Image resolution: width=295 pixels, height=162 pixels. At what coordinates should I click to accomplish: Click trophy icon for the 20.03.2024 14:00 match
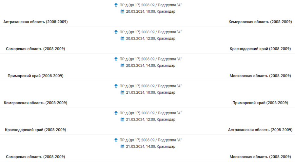point(116,59)
